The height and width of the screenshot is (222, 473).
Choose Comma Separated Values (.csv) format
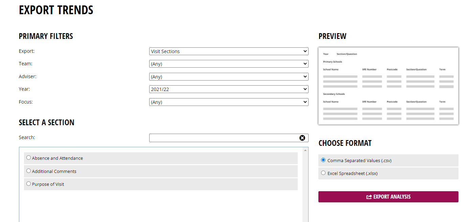click(323, 160)
